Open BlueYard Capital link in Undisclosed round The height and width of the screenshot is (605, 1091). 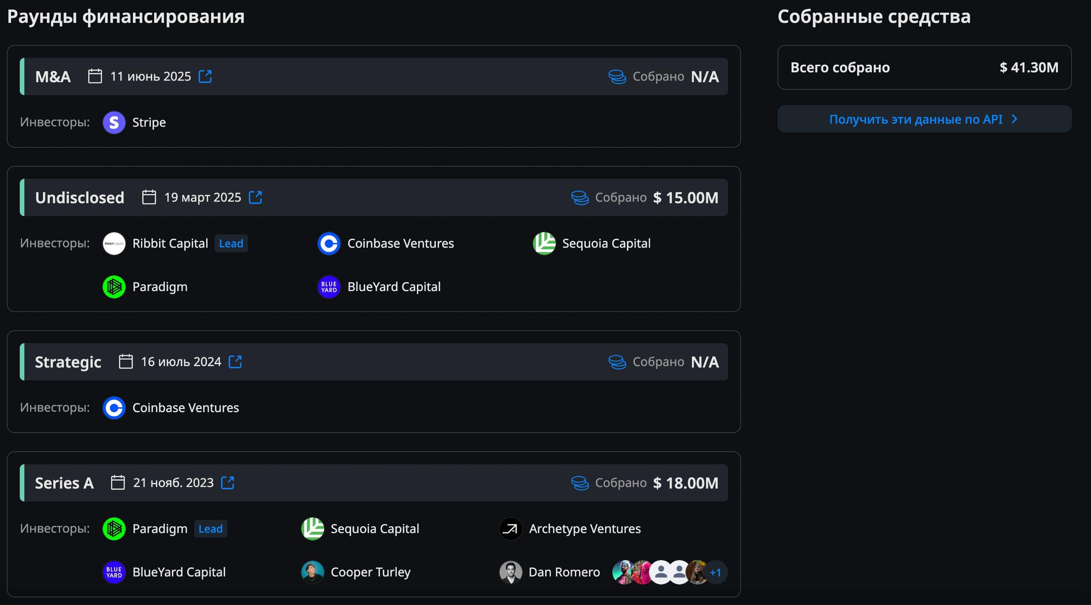click(394, 287)
